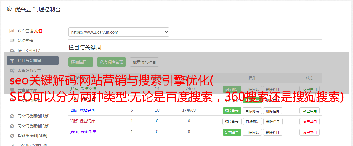Click 词库绑定 in the 采集交流 row
The height and width of the screenshot is (146, 353).
[x=232, y=89]
